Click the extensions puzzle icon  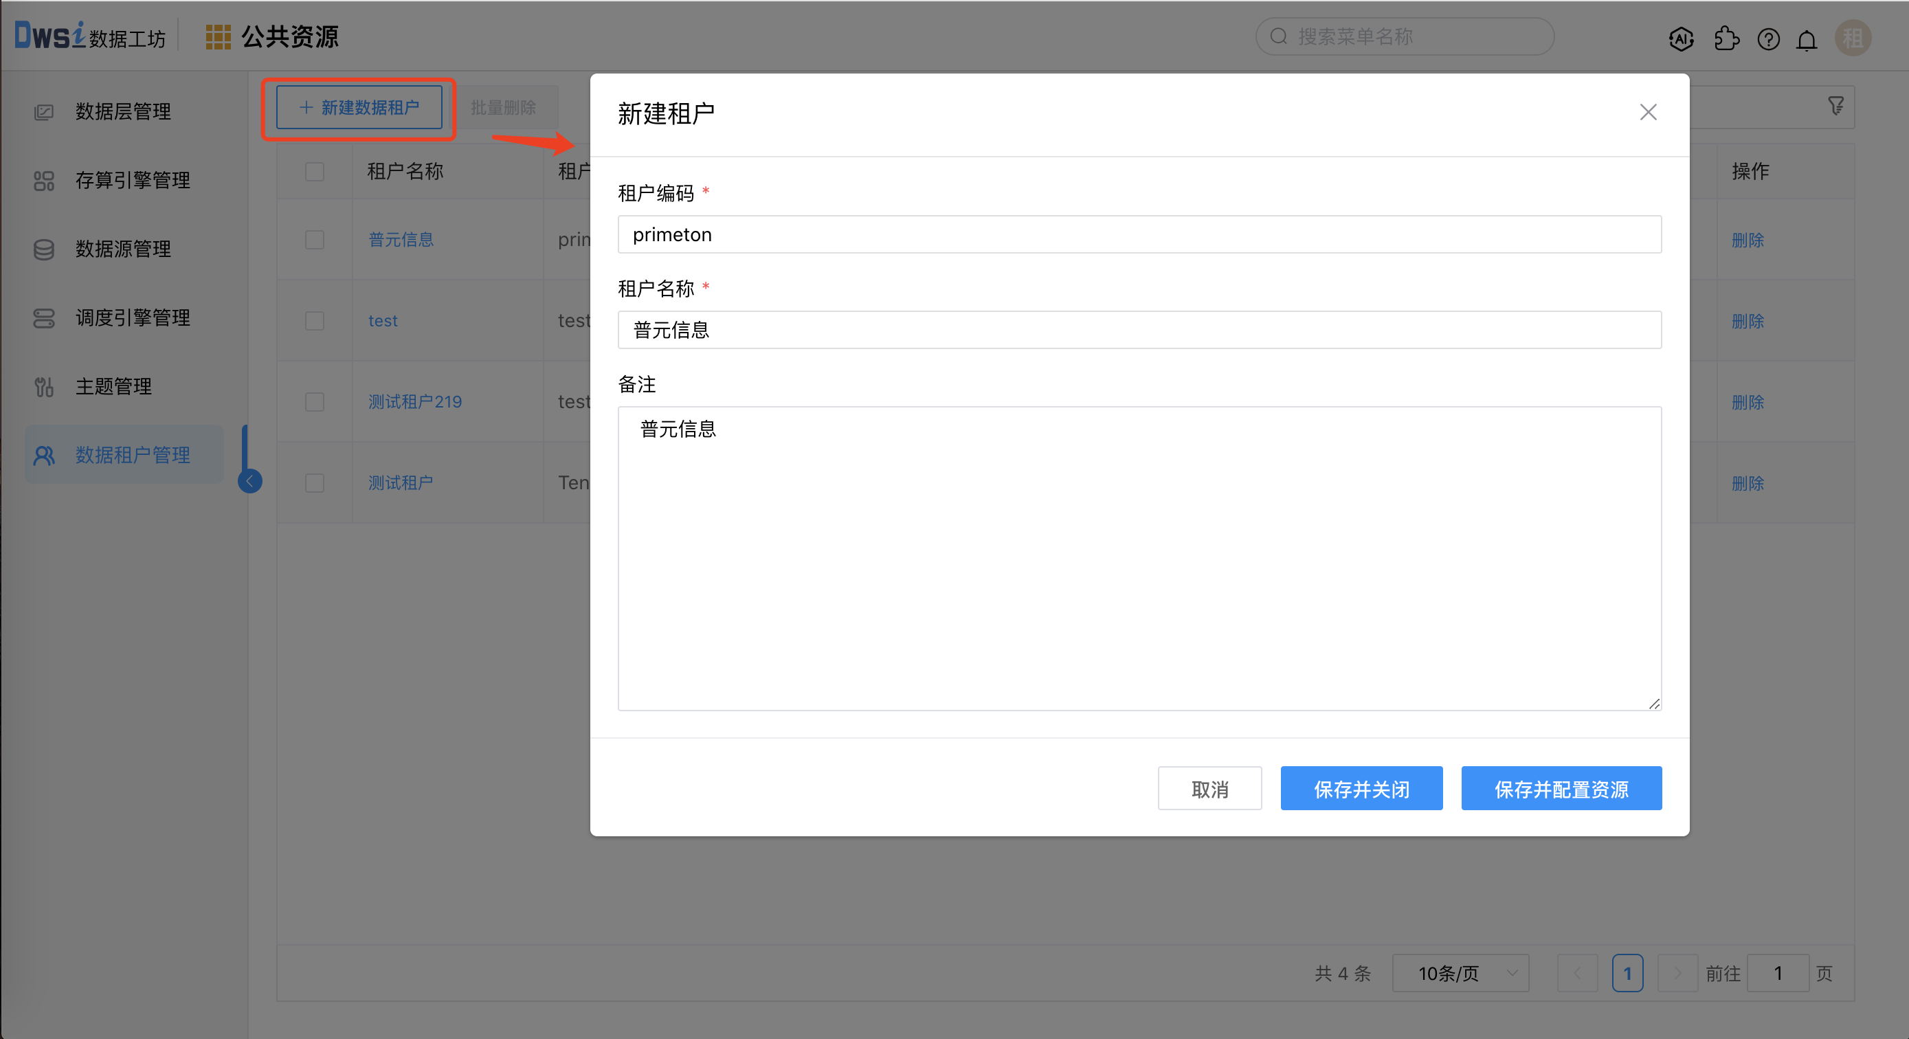(x=1727, y=39)
